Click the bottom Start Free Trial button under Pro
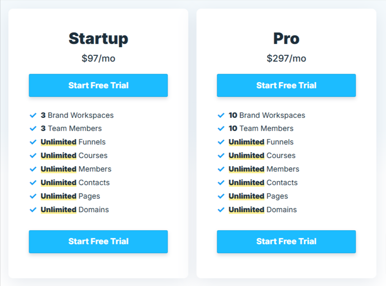Viewport: 386px width, 286px height. [286, 241]
